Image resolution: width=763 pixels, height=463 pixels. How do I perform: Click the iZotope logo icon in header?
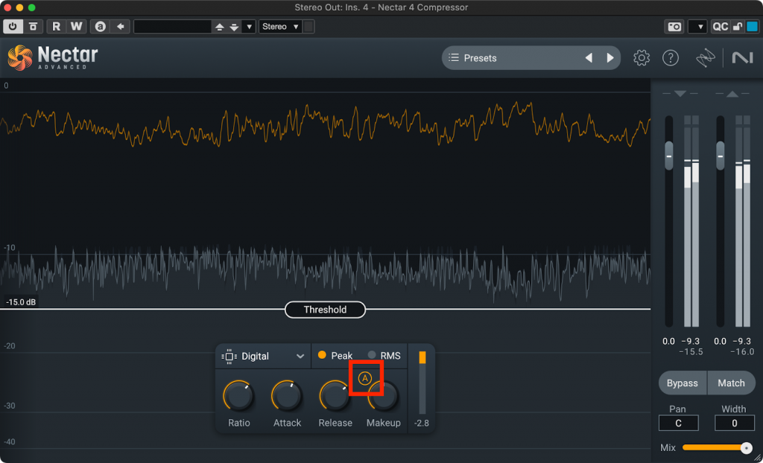706,58
